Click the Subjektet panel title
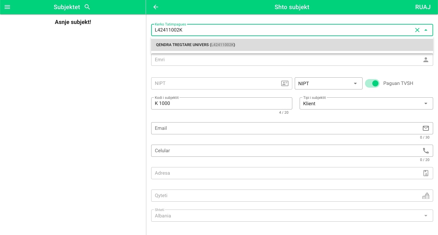The height and width of the screenshot is (235, 438). pos(67,7)
